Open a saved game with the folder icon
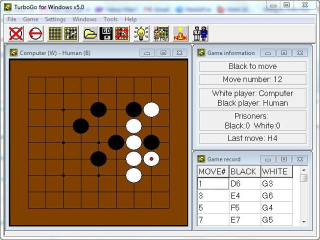320x240 pixels. click(x=90, y=33)
